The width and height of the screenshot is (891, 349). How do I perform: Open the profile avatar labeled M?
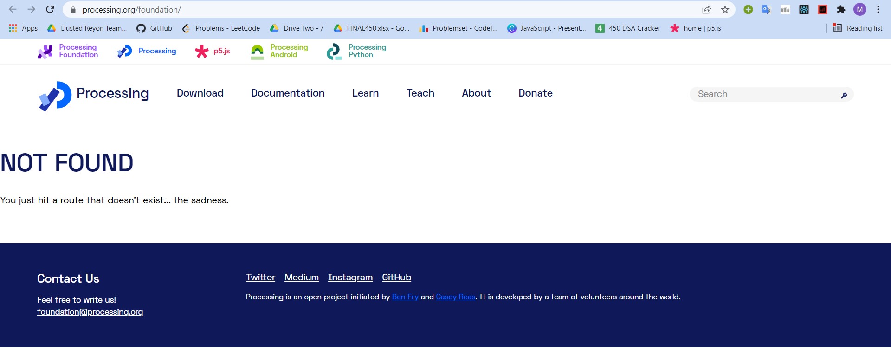click(x=860, y=10)
